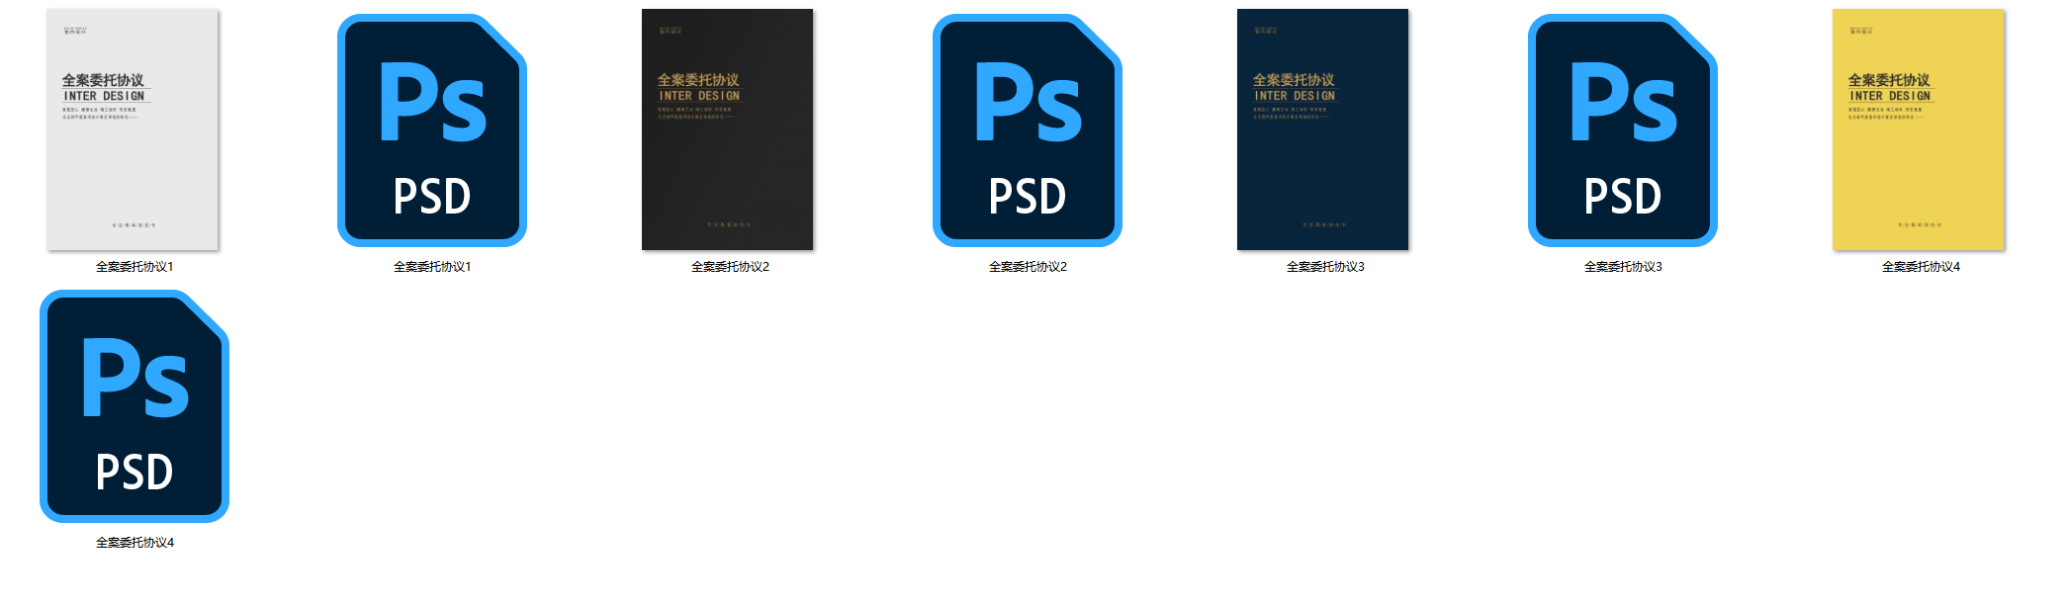Select the white cover thumbnail 全案委托协议1
Screen dimensions: 2065x605
(x=133, y=130)
